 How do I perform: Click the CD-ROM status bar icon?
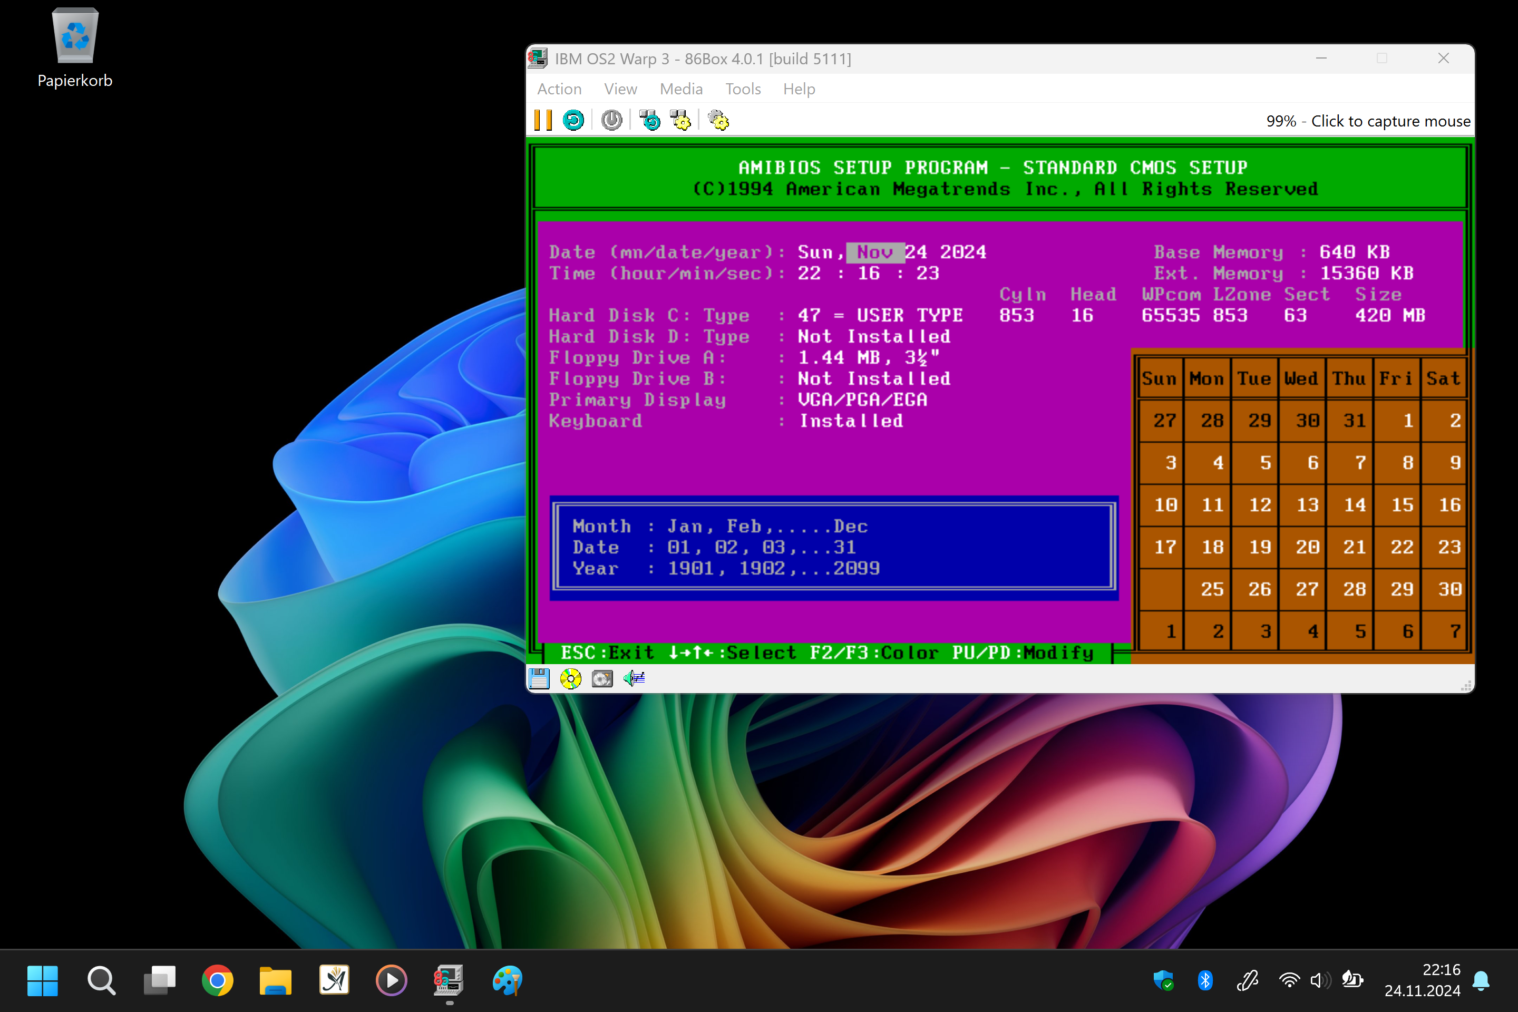pos(570,678)
